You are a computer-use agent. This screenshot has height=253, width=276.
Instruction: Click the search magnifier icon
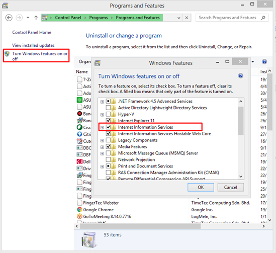pos(263,18)
